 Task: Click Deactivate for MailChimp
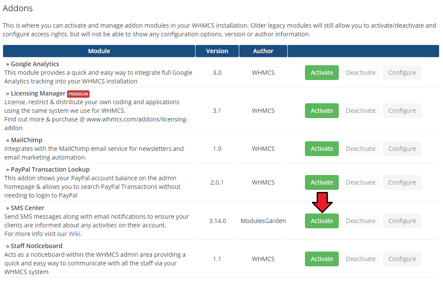point(360,149)
